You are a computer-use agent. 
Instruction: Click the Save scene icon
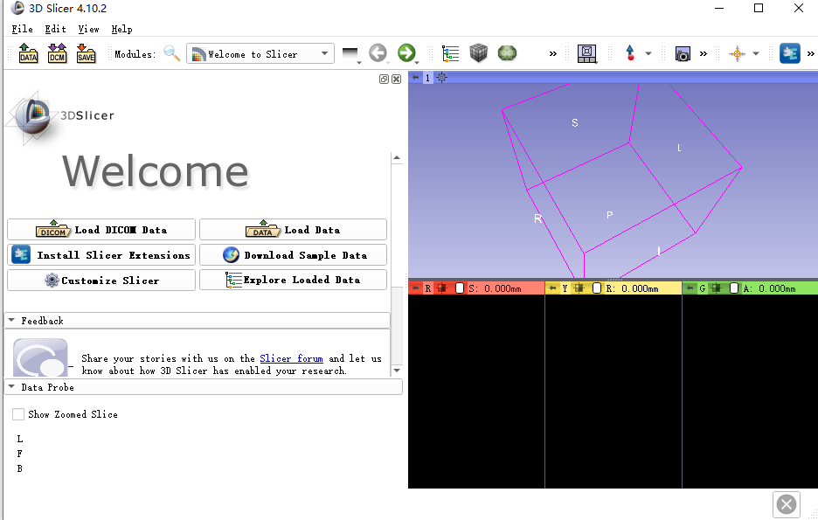[x=85, y=53]
